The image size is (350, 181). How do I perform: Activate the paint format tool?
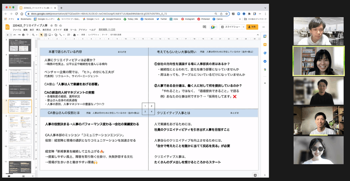pos(28,35)
